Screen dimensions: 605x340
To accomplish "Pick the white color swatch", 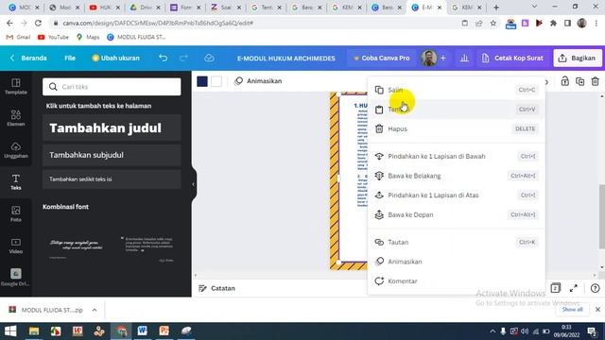I will tap(216, 81).
